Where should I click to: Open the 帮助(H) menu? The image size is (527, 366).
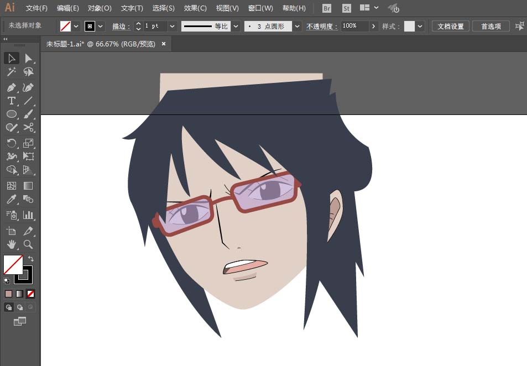tap(294, 8)
